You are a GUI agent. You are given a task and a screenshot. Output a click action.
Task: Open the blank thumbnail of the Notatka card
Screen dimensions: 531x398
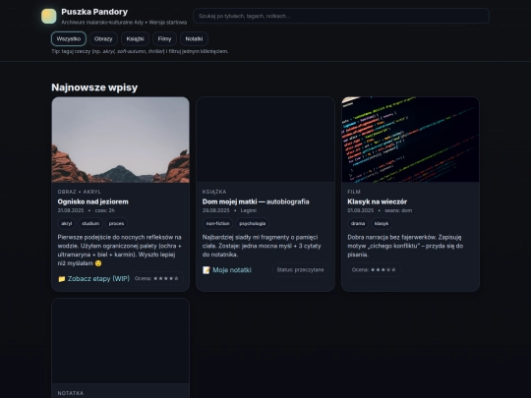pos(121,341)
